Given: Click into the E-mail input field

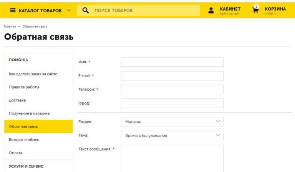Looking at the screenshot, I should click(x=172, y=75).
